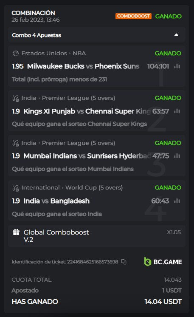Open the Mumbai Indians vs Sunrisers match
Screen dimensions: 194x317
[87, 156]
